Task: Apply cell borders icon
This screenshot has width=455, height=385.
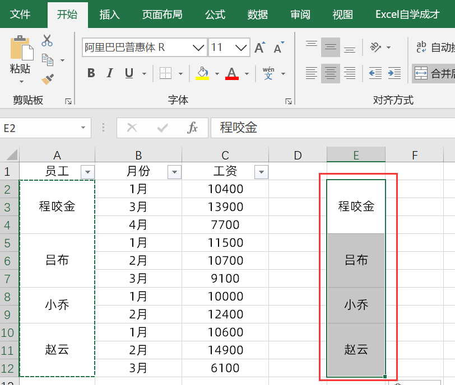Action: click(x=166, y=73)
